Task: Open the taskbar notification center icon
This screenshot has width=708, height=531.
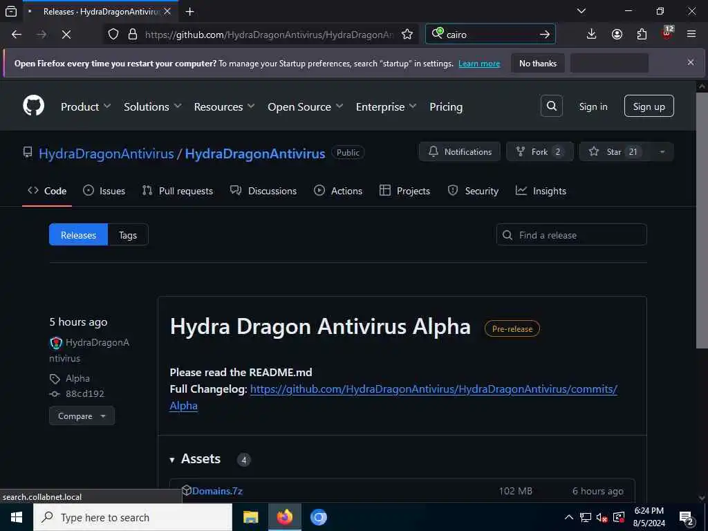Action: 687,517
